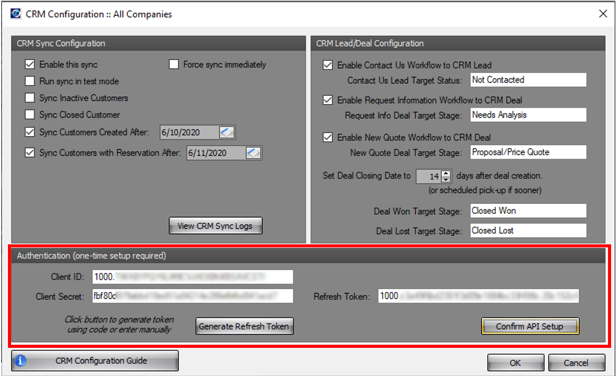This screenshot has width=616, height=376.
Task: Uncheck Enable Contact Us Workflow to CRM Lead
Action: [x=328, y=65]
